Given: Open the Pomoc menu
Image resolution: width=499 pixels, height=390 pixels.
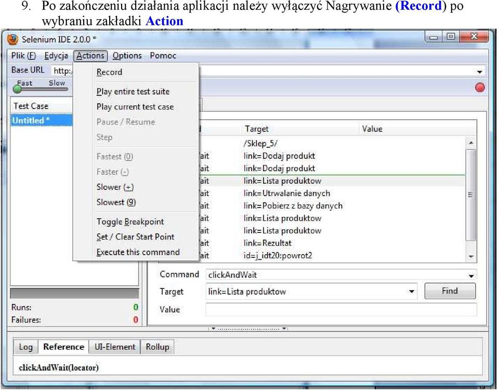Looking at the screenshot, I should coord(163,55).
